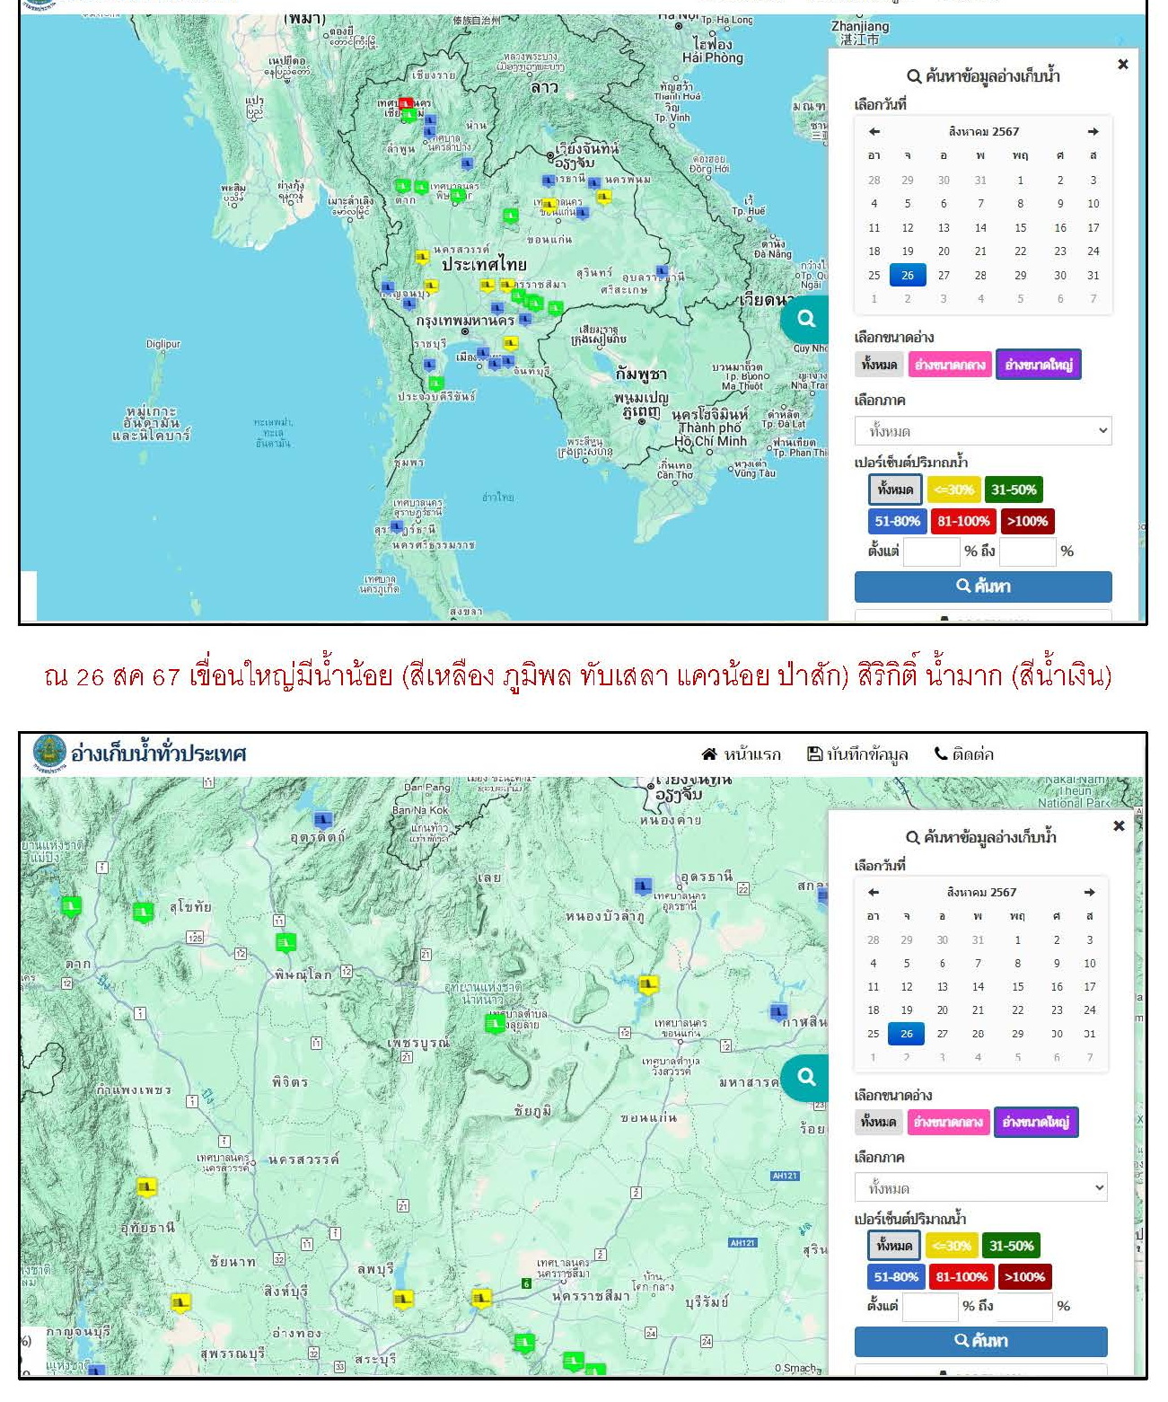Close the lower search panel
Screen dimensions: 1168x1402
(x=1119, y=825)
